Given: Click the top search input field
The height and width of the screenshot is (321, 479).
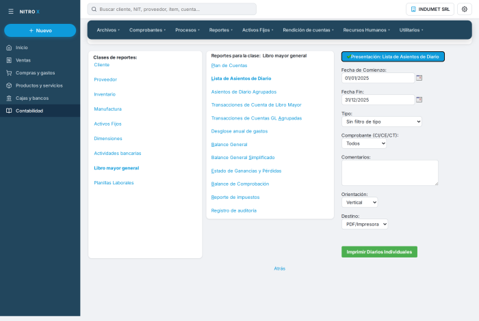Looking at the screenshot, I should pyautogui.click(x=172, y=9).
